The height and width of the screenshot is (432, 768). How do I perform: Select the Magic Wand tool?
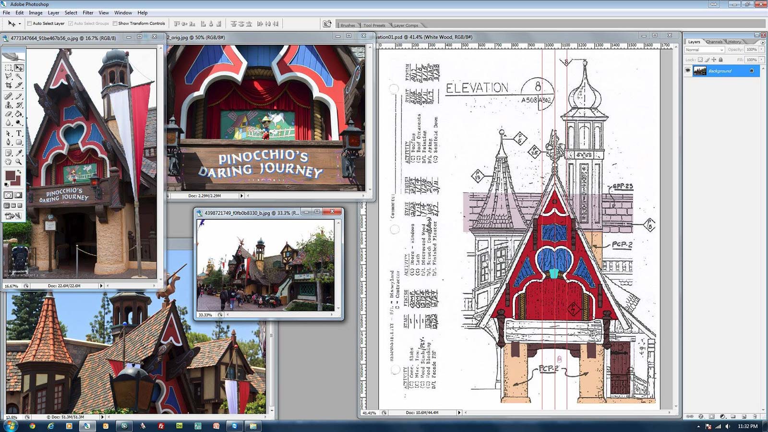click(x=19, y=76)
